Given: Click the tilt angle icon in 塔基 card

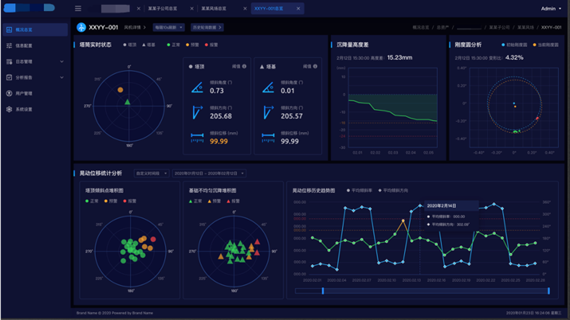Looking at the screenshot, I should (x=268, y=87).
